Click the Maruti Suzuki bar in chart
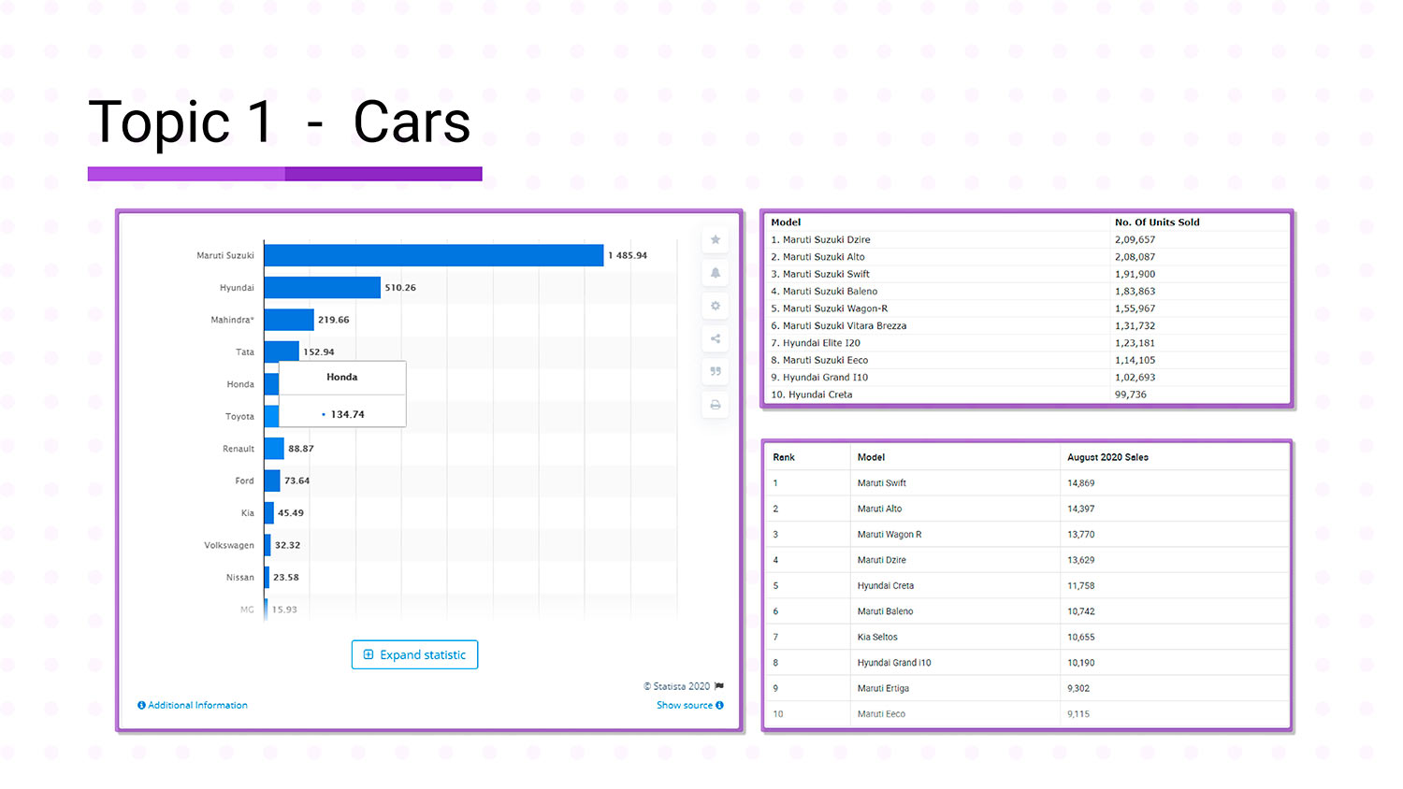This screenshot has width=1403, height=789. pyautogui.click(x=433, y=255)
